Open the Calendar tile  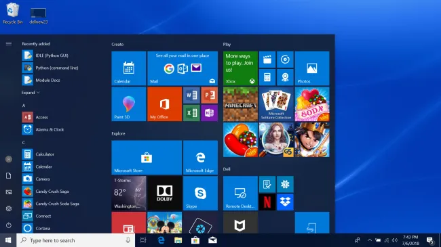pyautogui.click(x=128, y=68)
